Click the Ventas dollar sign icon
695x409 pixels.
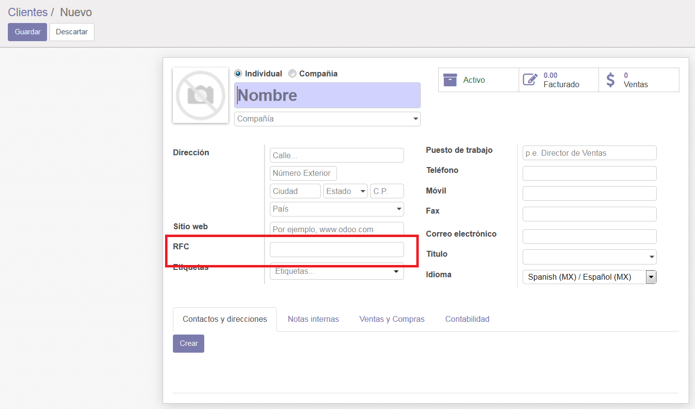[610, 80]
